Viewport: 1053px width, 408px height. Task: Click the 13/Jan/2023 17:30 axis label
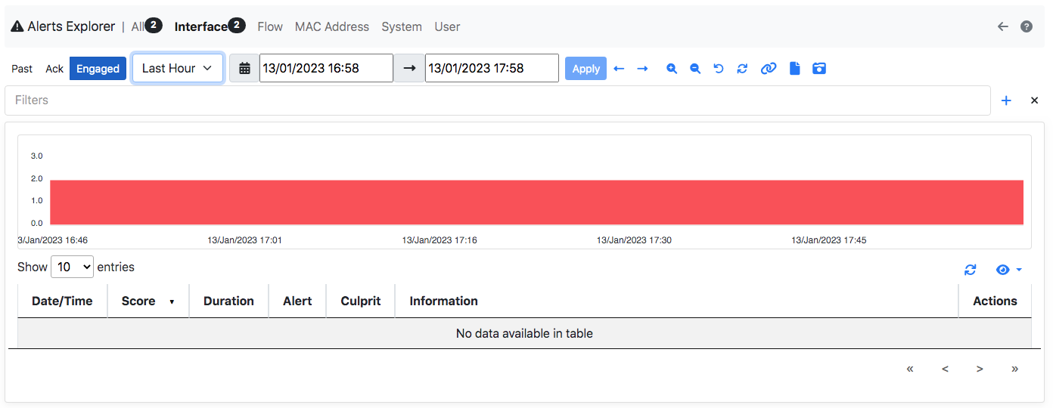pos(634,240)
